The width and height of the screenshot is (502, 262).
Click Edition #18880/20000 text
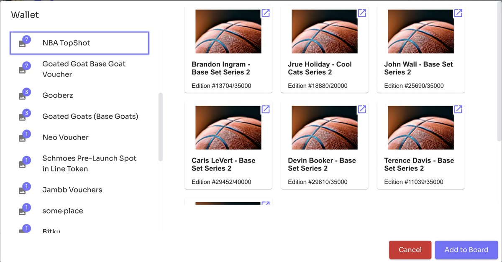point(318,86)
